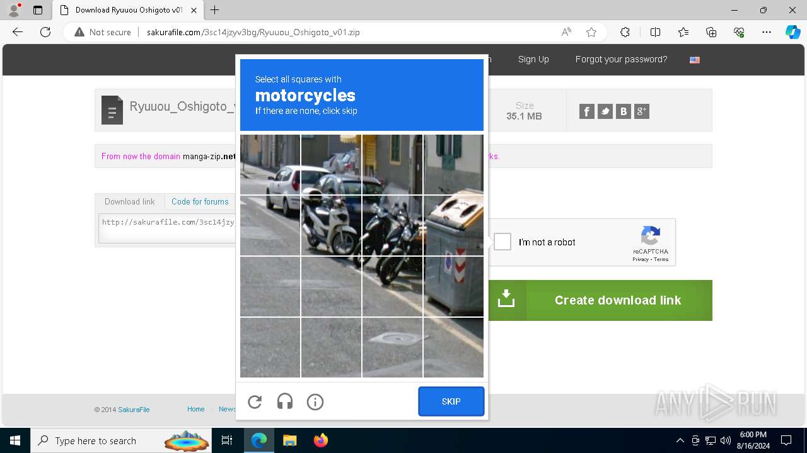Image resolution: width=807 pixels, height=453 pixels.
Task: Click Create download link button
Action: [600, 300]
